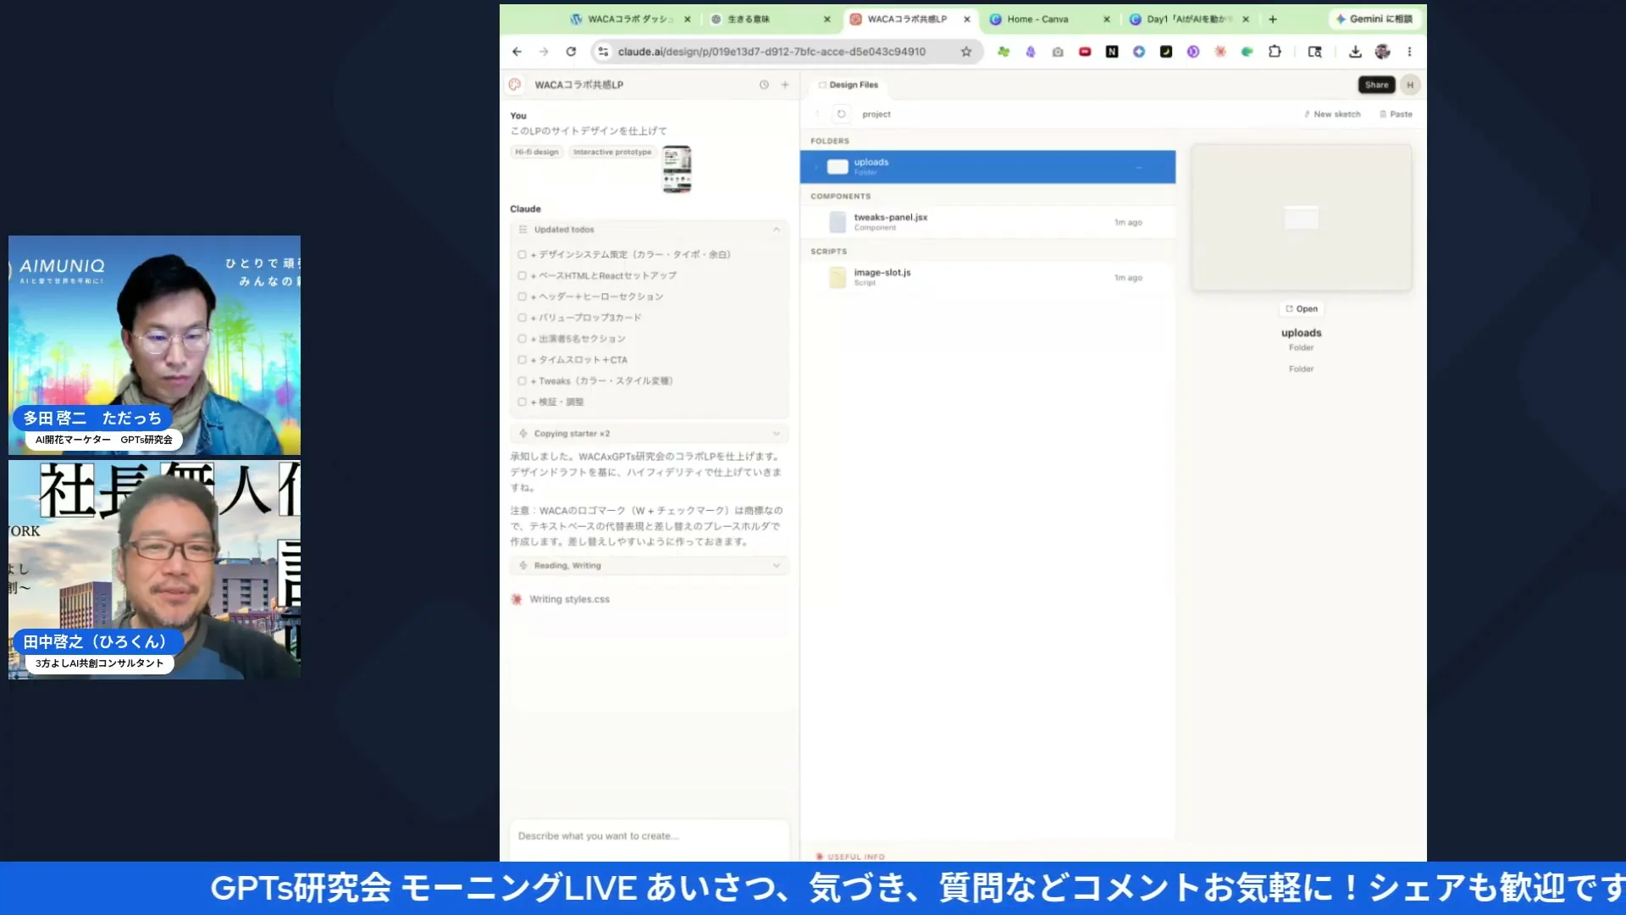The width and height of the screenshot is (1626, 915).
Task: Click the H user avatar
Action: (1410, 85)
